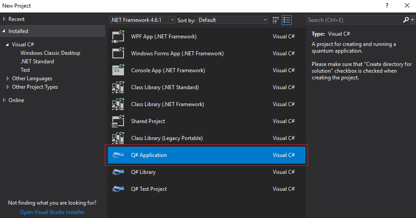Click the Windows Forms App template icon
The image size is (416, 218).
118,53
